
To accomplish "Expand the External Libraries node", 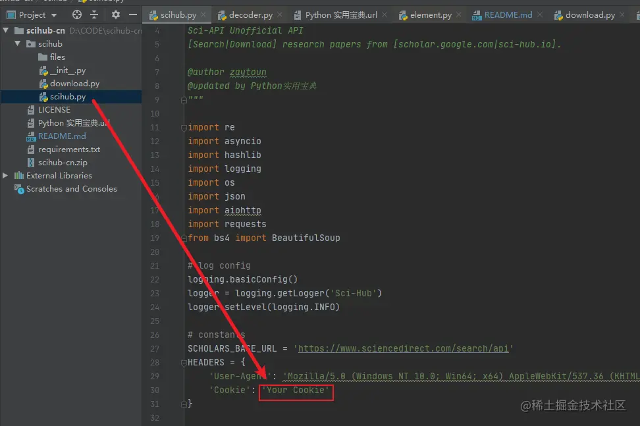I will 5,175.
